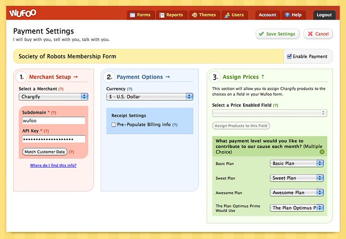346x239 pixels.
Task: Click the Payment Settings page title
Action: [43, 31]
